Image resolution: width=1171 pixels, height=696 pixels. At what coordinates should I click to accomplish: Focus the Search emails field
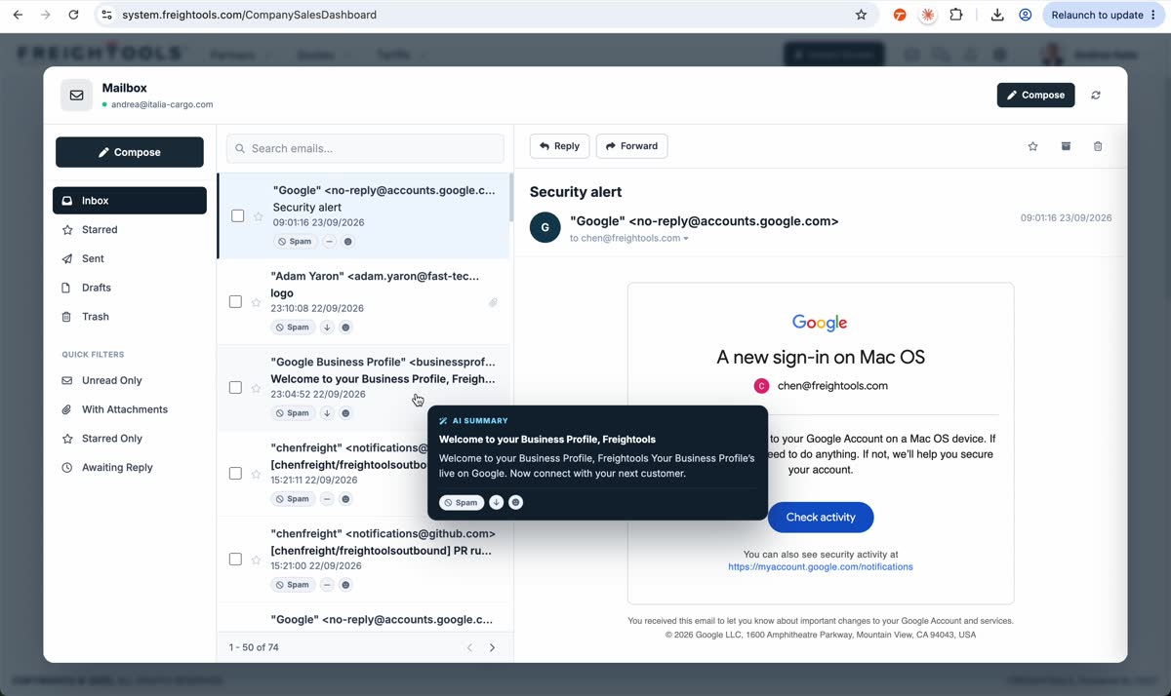tap(365, 148)
